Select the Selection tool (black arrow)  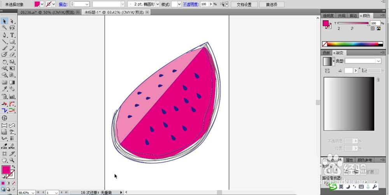[4, 21]
